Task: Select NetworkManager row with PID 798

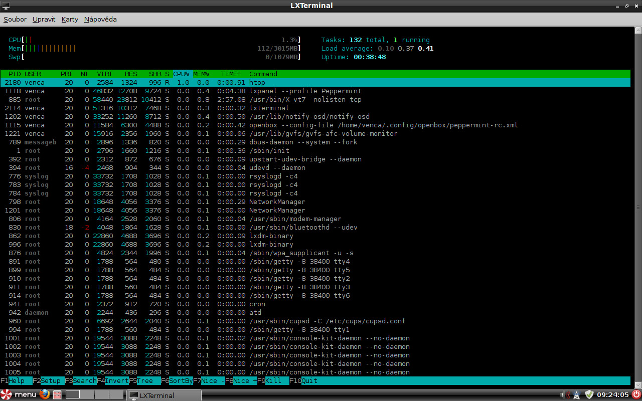Action: [x=315, y=202]
